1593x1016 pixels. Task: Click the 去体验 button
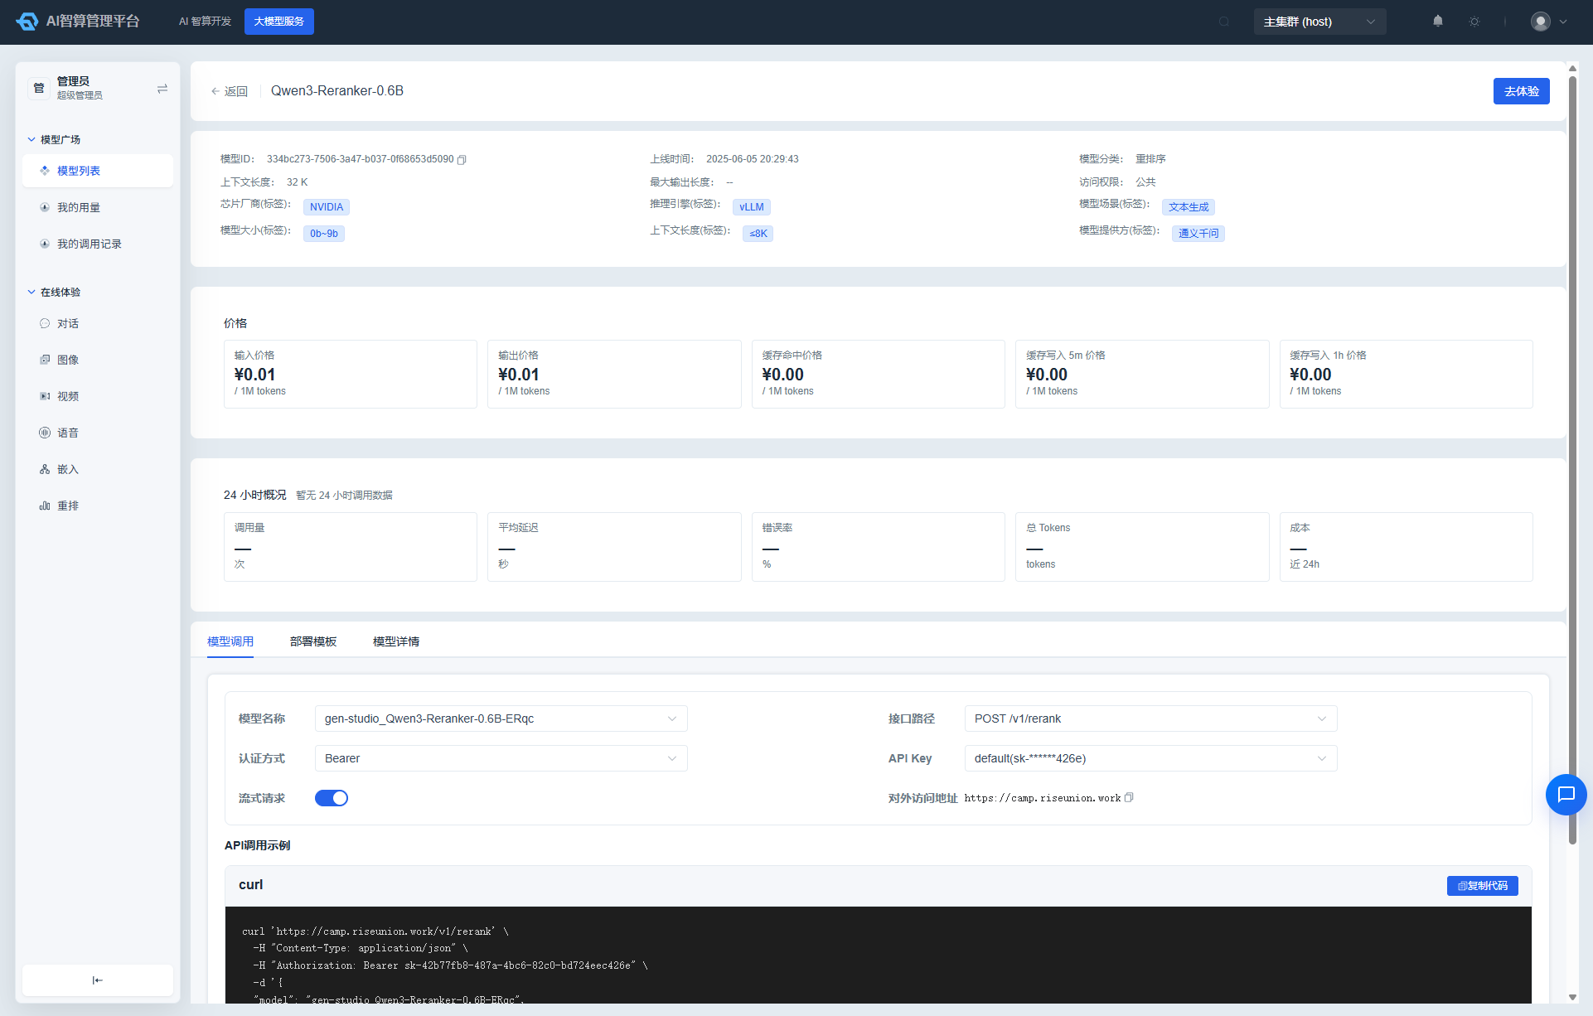(1521, 91)
